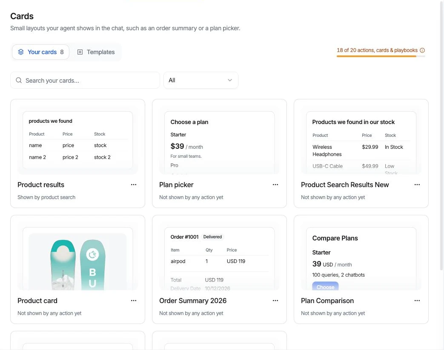Open the snowboard Product card preview

77,256
